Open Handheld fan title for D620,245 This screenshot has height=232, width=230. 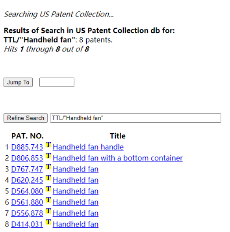(x=76, y=180)
